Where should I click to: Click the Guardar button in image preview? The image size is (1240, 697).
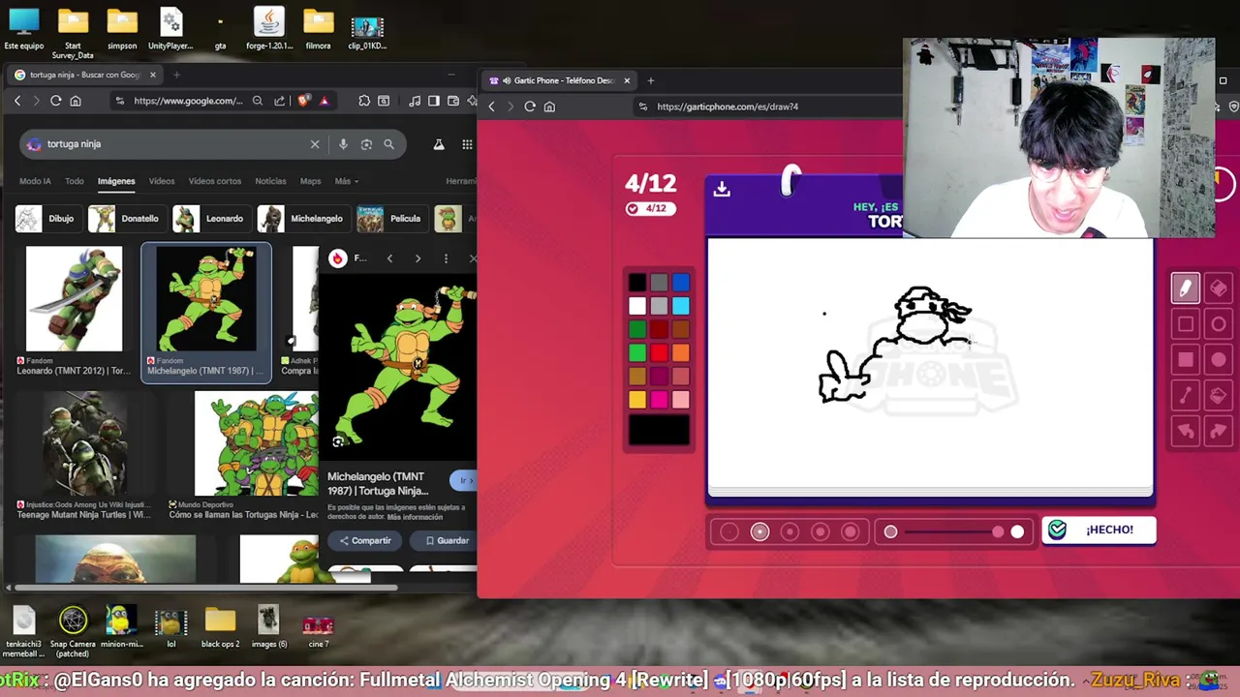(x=448, y=541)
